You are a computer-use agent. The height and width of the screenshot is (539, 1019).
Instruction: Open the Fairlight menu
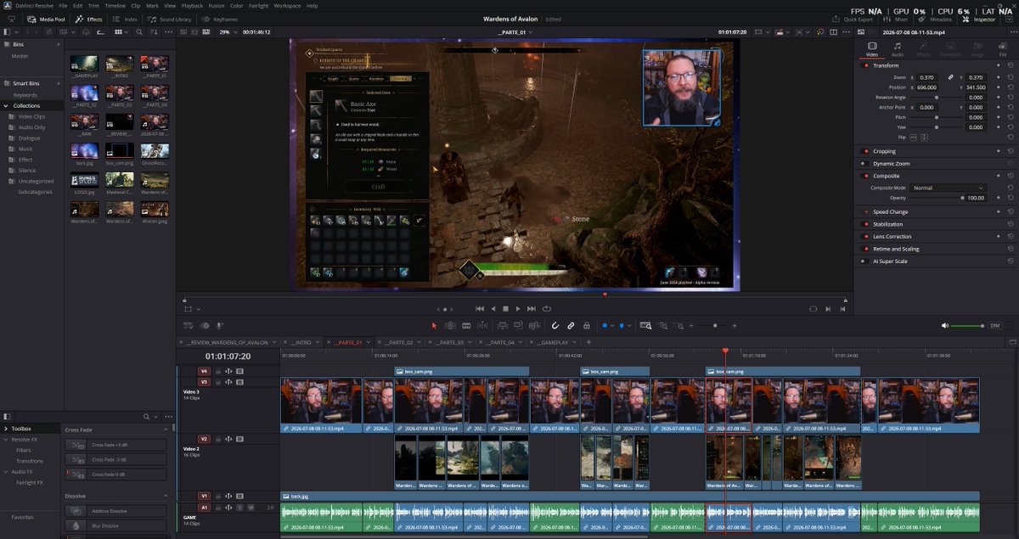pyautogui.click(x=258, y=6)
